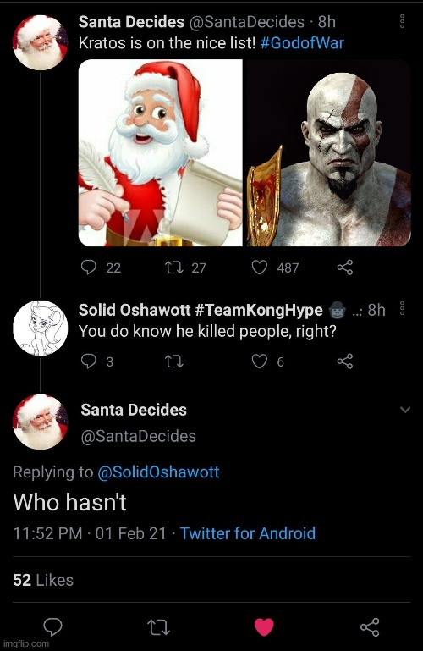Viewport: 423px width, 651px height.
Task: Like Solid Oshawott's reply with 6 likes
Action: (260, 361)
